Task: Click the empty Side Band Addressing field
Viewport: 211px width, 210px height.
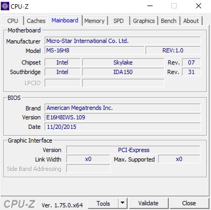Action: tap(88, 168)
